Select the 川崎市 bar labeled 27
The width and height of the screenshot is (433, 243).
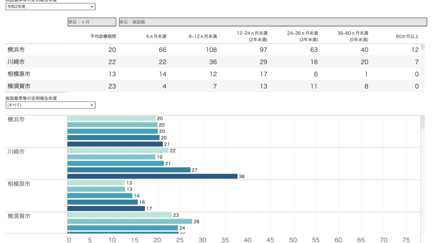(x=129, y=170)
